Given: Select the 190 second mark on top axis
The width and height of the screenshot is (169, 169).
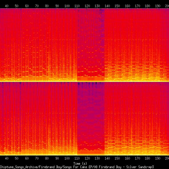Looking at the screenshot, I should 158,6.
